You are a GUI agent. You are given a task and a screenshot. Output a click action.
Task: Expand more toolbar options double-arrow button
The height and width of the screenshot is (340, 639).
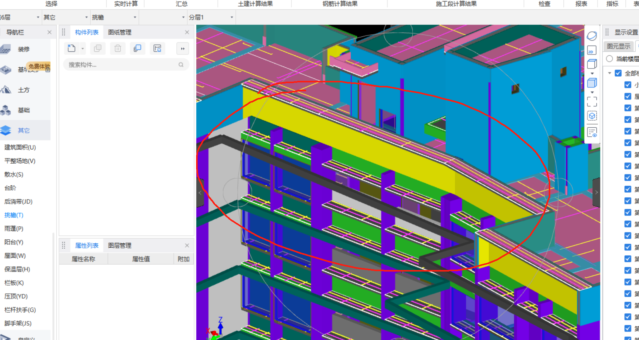coord(183,49)
